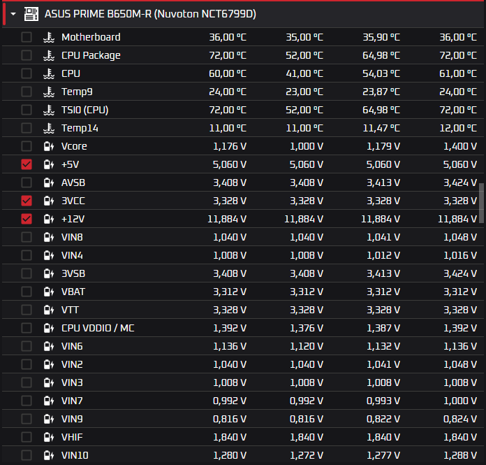Click the VIN3 voltage icon
This screenshot has height=465, width=486.
49,382
